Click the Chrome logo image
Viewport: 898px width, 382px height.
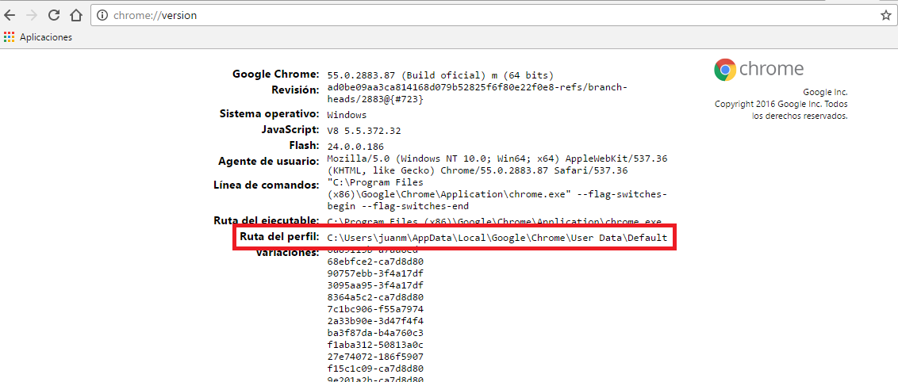click(725, 70)
